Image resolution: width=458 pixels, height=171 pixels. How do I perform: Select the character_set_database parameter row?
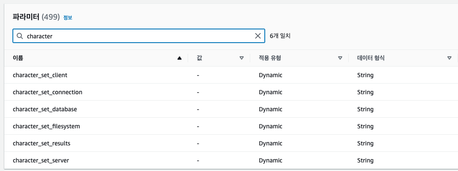coord(231,109)
